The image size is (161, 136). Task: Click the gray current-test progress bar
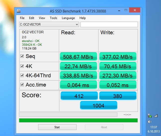pos(68,114)
